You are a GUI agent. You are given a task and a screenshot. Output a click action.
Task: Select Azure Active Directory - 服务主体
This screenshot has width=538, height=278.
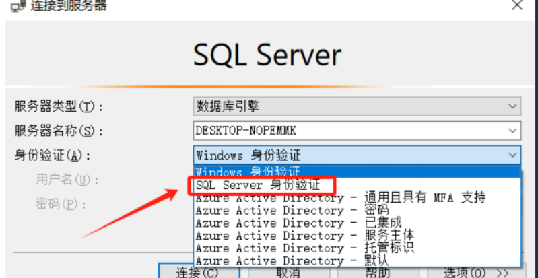point(357,236)
